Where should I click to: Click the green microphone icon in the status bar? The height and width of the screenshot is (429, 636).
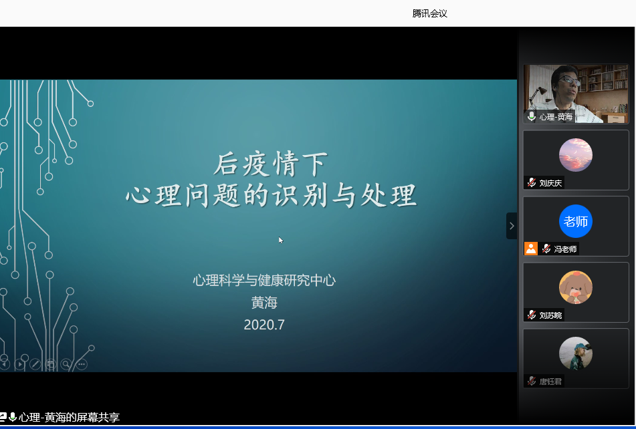pyautogui.click(x=13, y=417)
